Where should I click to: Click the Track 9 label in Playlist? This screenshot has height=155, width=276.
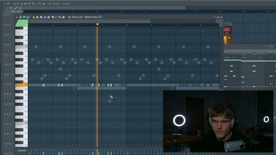tap(7, 94)
